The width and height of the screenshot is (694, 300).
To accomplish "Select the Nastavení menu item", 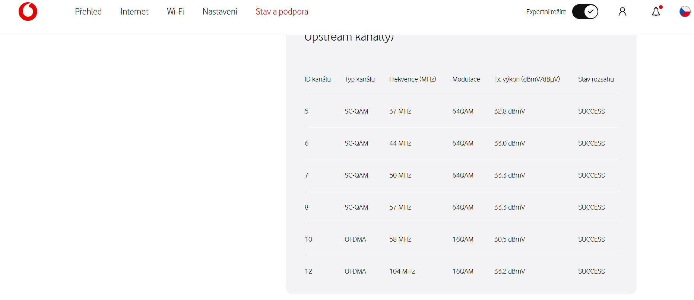I will pyautogui.click(x=220, y=12).
